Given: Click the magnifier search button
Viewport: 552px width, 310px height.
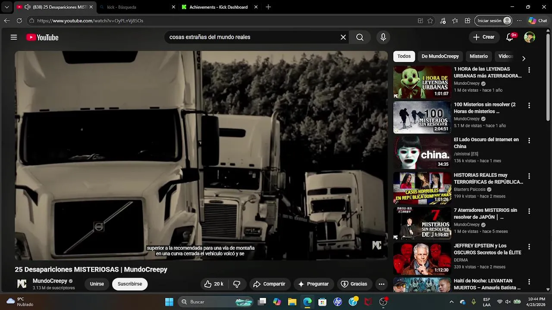Looking at the screenshot, I should [x=360, y=37].
